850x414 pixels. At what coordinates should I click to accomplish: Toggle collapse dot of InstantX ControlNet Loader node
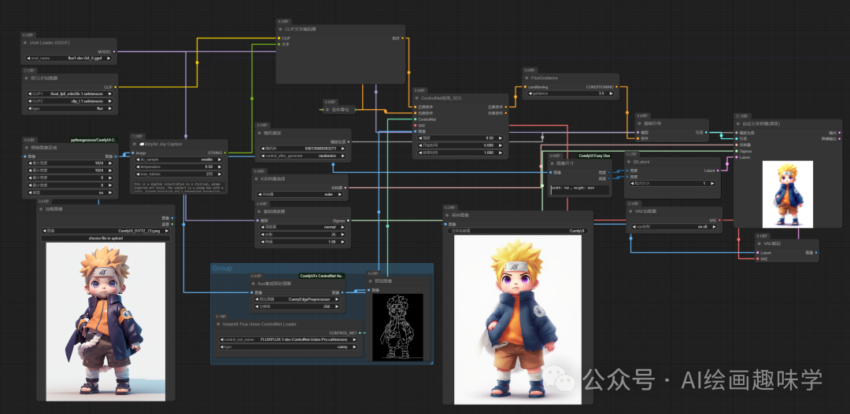[x=217, y=324]
